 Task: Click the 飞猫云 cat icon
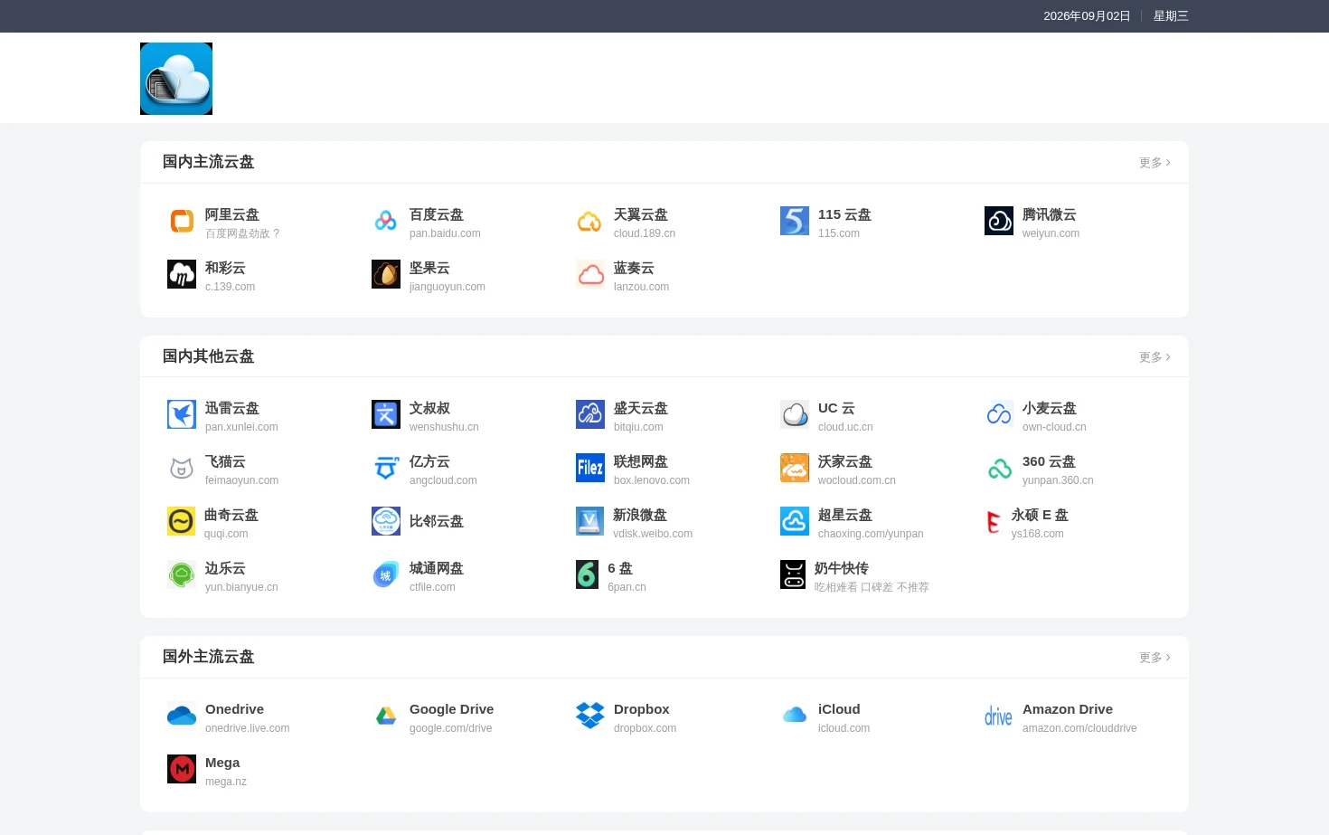pyautogui.click(x=182, y=468)
